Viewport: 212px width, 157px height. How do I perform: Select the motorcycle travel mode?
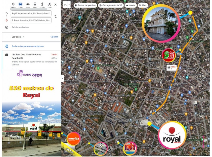point(28,5)
